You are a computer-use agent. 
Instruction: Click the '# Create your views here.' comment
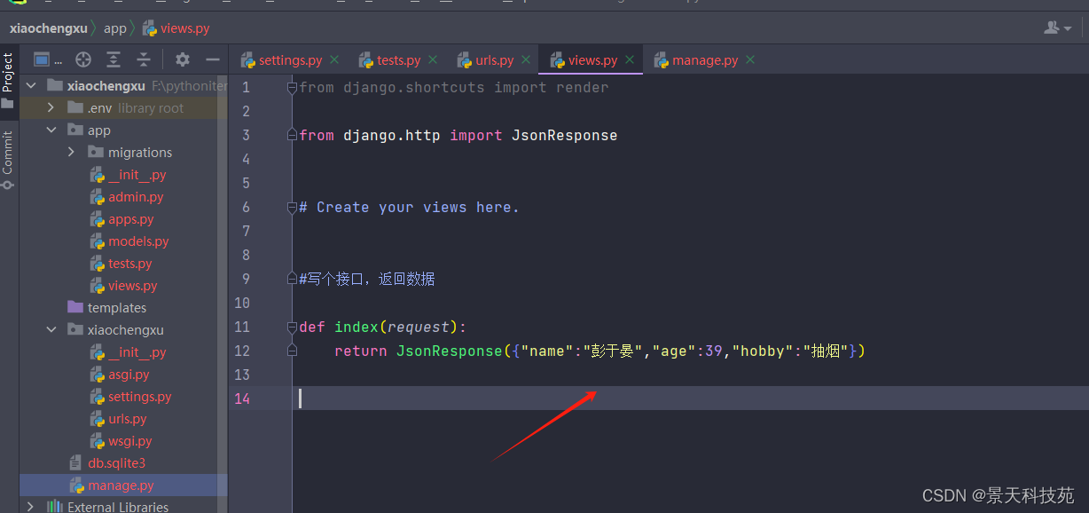409,207
